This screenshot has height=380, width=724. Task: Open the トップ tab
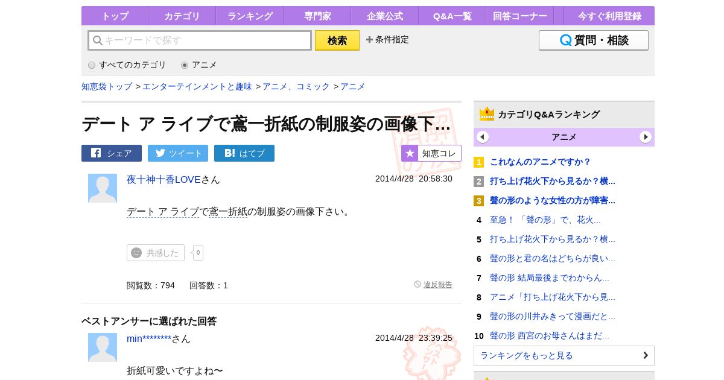point(115,16)
